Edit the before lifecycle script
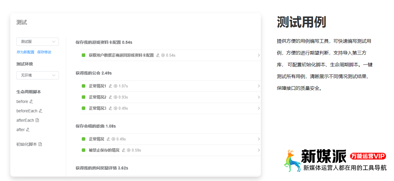The height and width of the screenshot is (181, 394). [32, 102]
